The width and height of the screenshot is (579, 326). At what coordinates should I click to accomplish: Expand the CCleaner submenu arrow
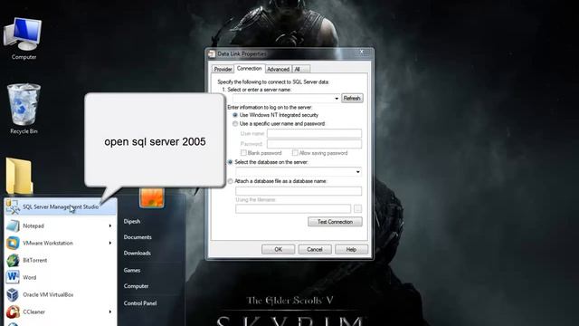[x=110, y=312]
